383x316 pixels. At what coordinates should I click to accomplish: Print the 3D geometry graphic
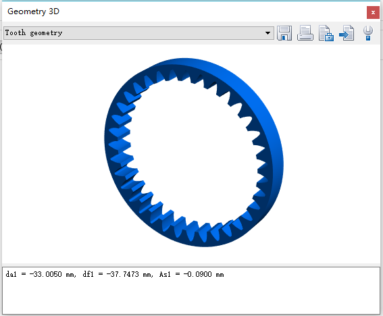pos(305,33)
